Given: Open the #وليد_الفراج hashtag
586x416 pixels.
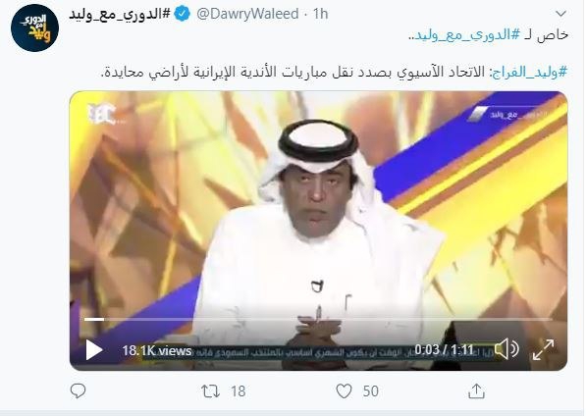Looking at the screenshot, I should point(530,72).
